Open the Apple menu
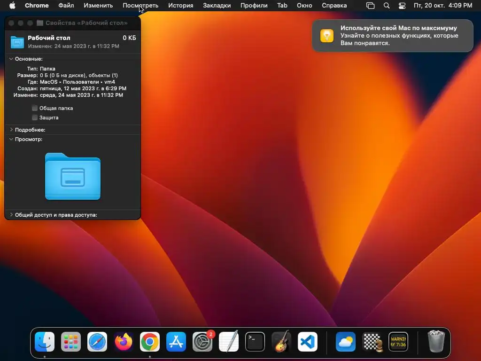 (x=12, y=6)
